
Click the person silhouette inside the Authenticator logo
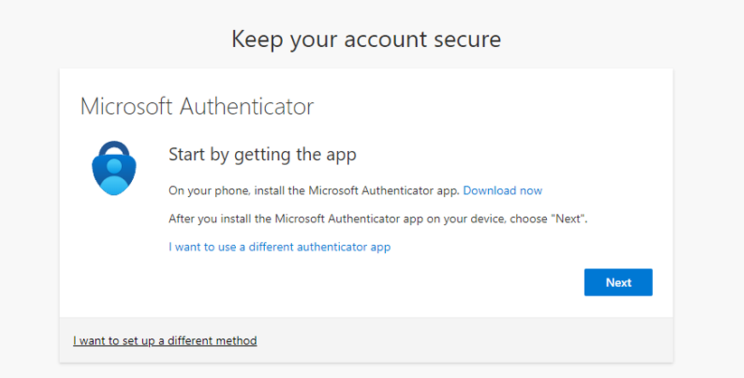[113, 175]
